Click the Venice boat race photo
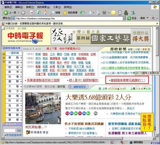160x145 pixels. pos(43,108)
